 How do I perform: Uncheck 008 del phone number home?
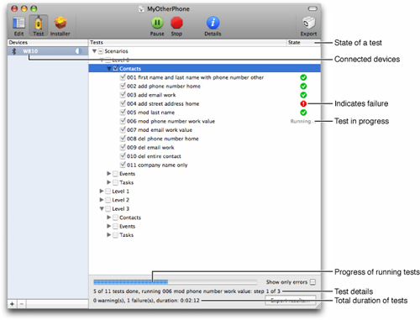pos(123,139)
